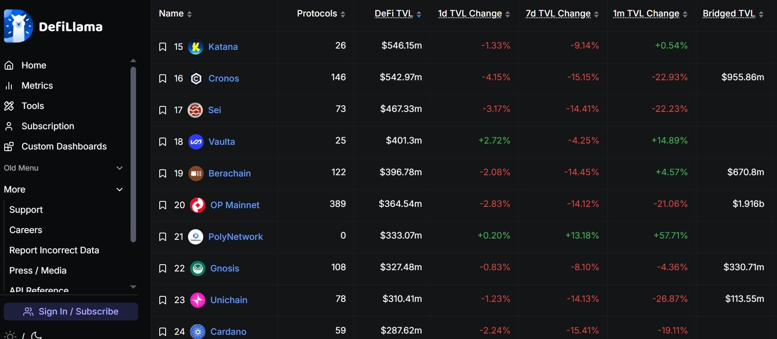
Task: Click the Unichain pink logo icon
Action: coord(198,300)
